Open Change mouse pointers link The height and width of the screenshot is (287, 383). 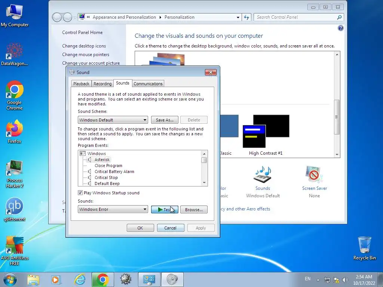tap(86, 55)
